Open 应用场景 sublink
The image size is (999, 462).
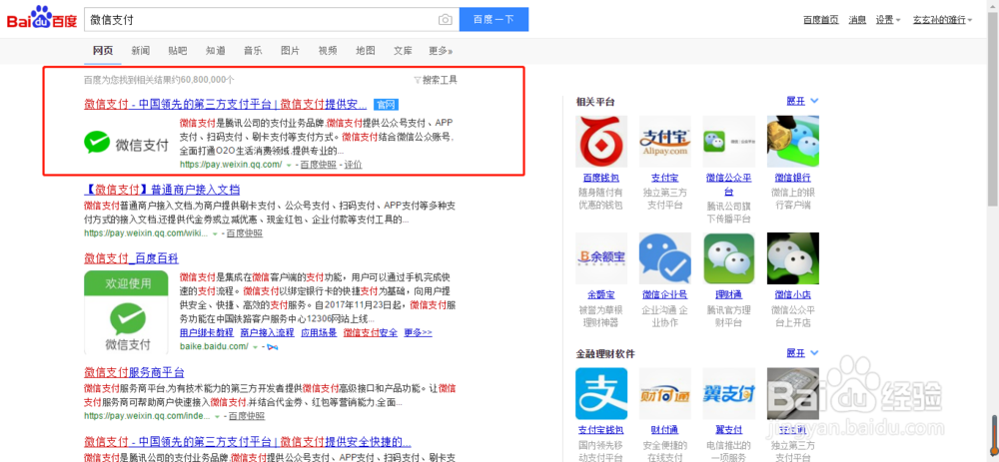[319, 333]
